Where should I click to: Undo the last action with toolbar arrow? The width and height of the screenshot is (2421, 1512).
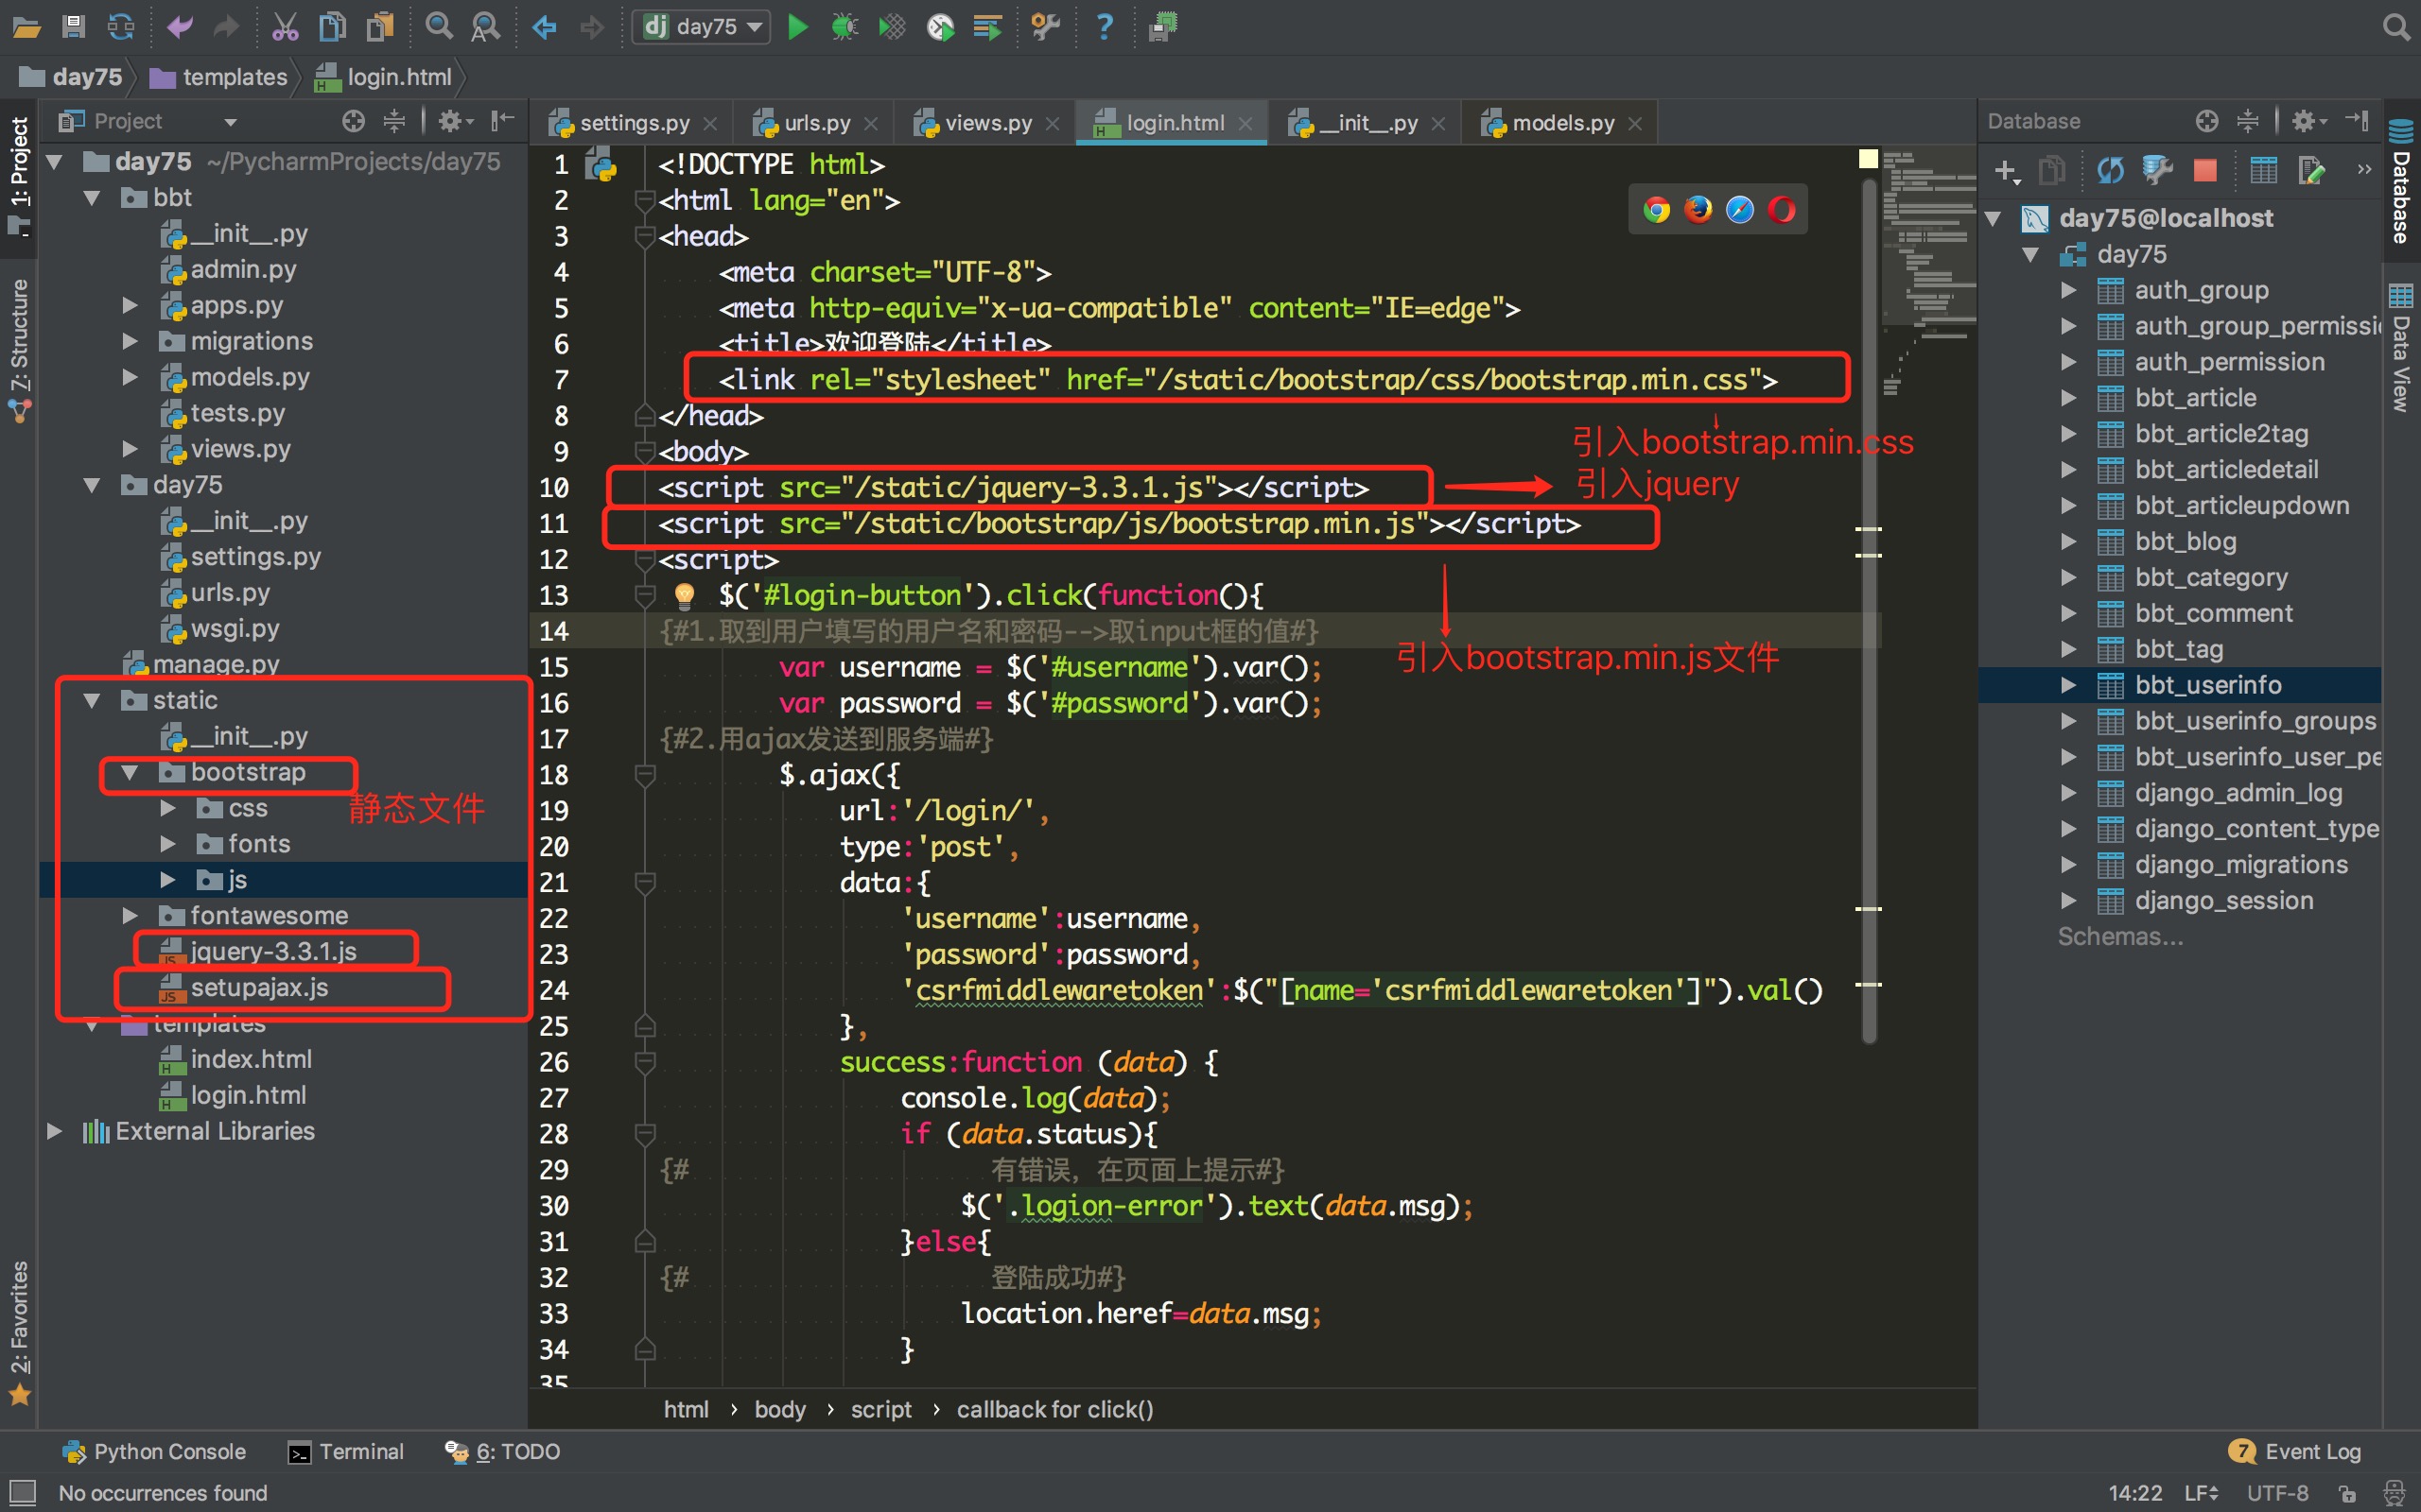pos(180,26)
